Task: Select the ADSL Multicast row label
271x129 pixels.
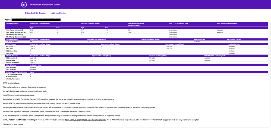Action: pyautogui.click(x=11, y=70)
